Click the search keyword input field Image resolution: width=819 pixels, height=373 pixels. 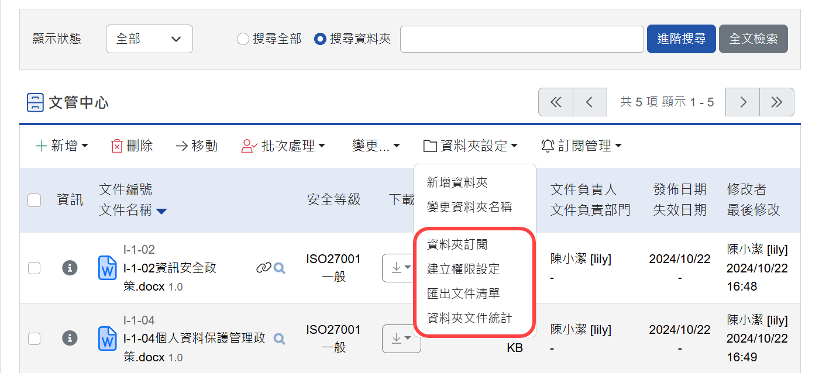point(522,39)
